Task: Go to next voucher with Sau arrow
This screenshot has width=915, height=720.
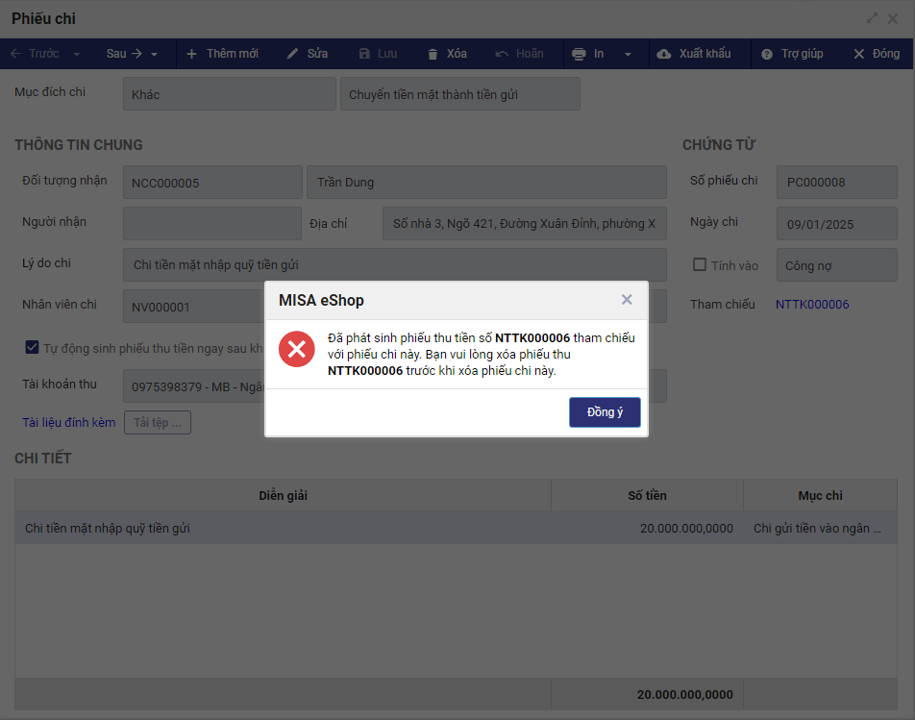Action: (137, 54)
